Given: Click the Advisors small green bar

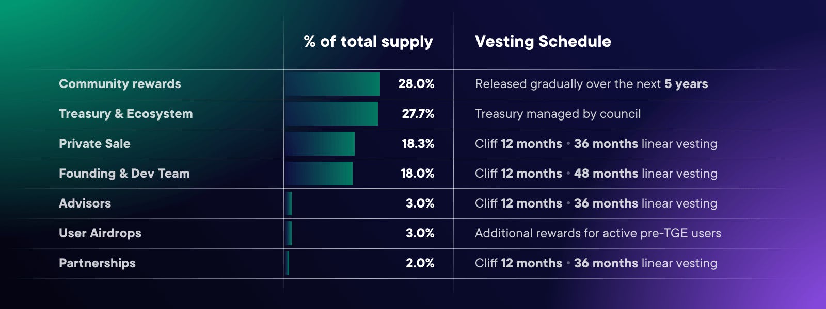Looking at the screenshot, I should pyautogui.click(x=289, y=203).
